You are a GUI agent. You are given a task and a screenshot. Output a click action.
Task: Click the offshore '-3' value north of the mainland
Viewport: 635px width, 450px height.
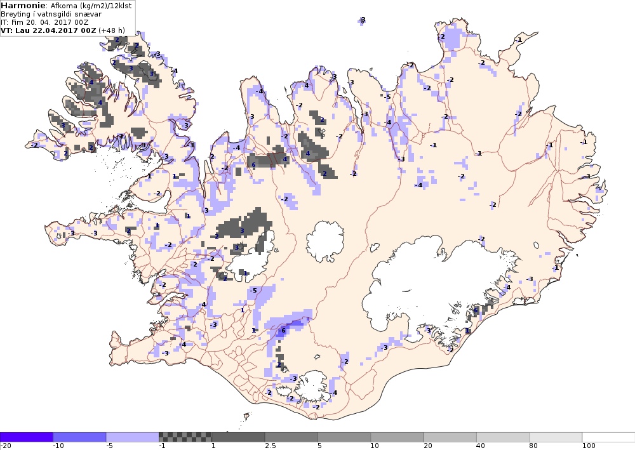click(362, 20)
